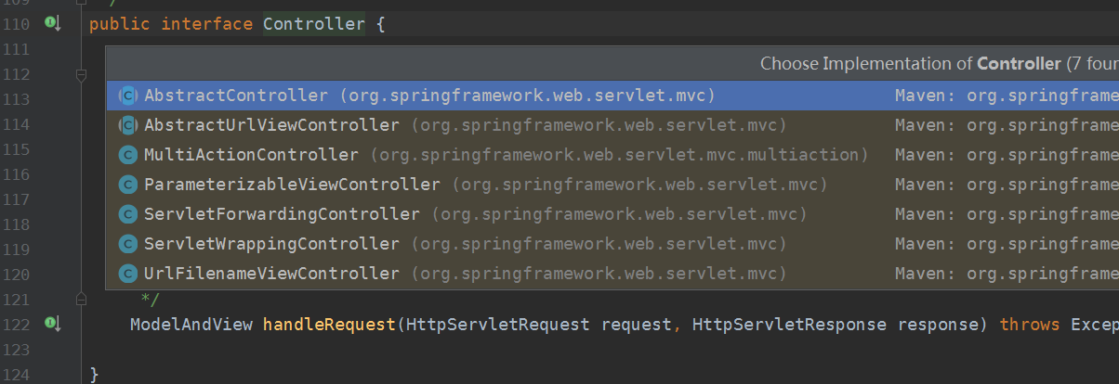Click class icon next to ParameterizableViewController
This screenshot has width=1119, height=384.
click(x=127, y=185)
